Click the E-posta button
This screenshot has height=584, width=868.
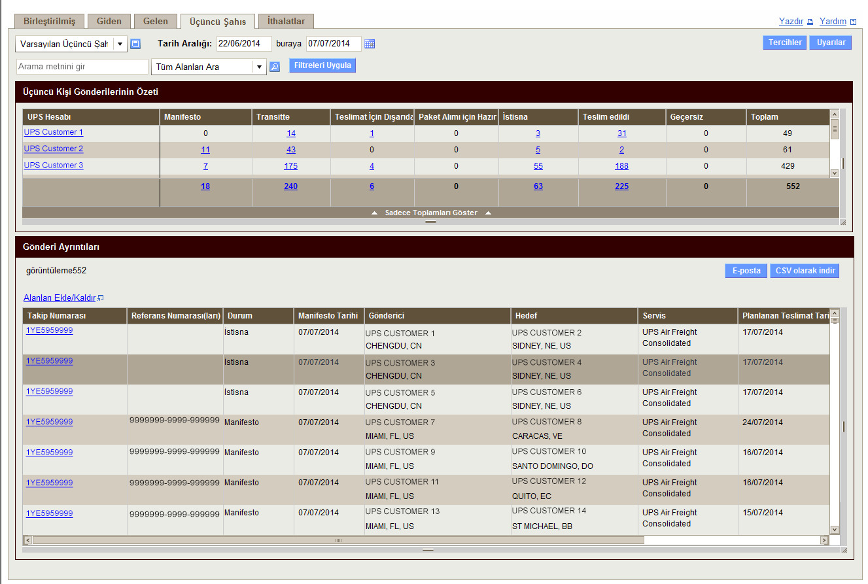[746, 271]
